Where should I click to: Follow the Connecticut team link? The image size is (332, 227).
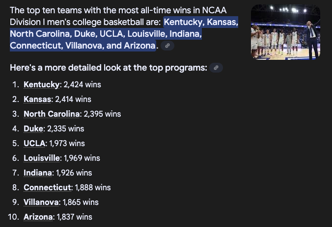[47, 187]
